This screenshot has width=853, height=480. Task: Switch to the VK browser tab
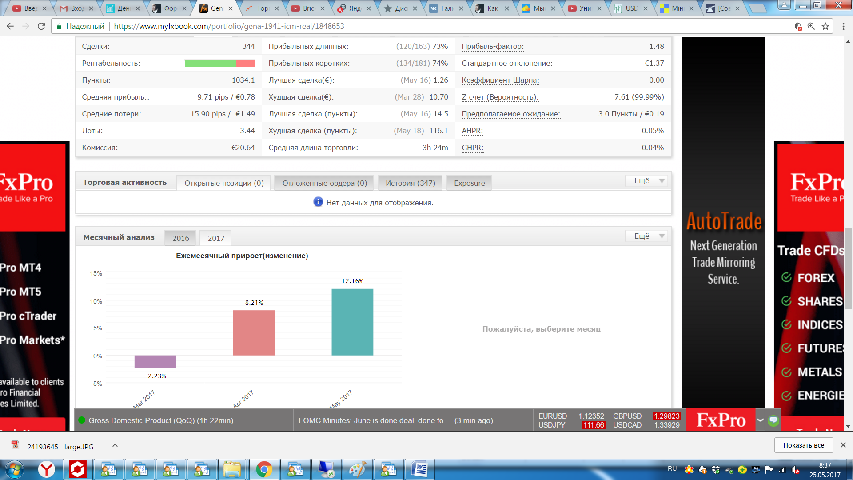click(x=446, y=8)
